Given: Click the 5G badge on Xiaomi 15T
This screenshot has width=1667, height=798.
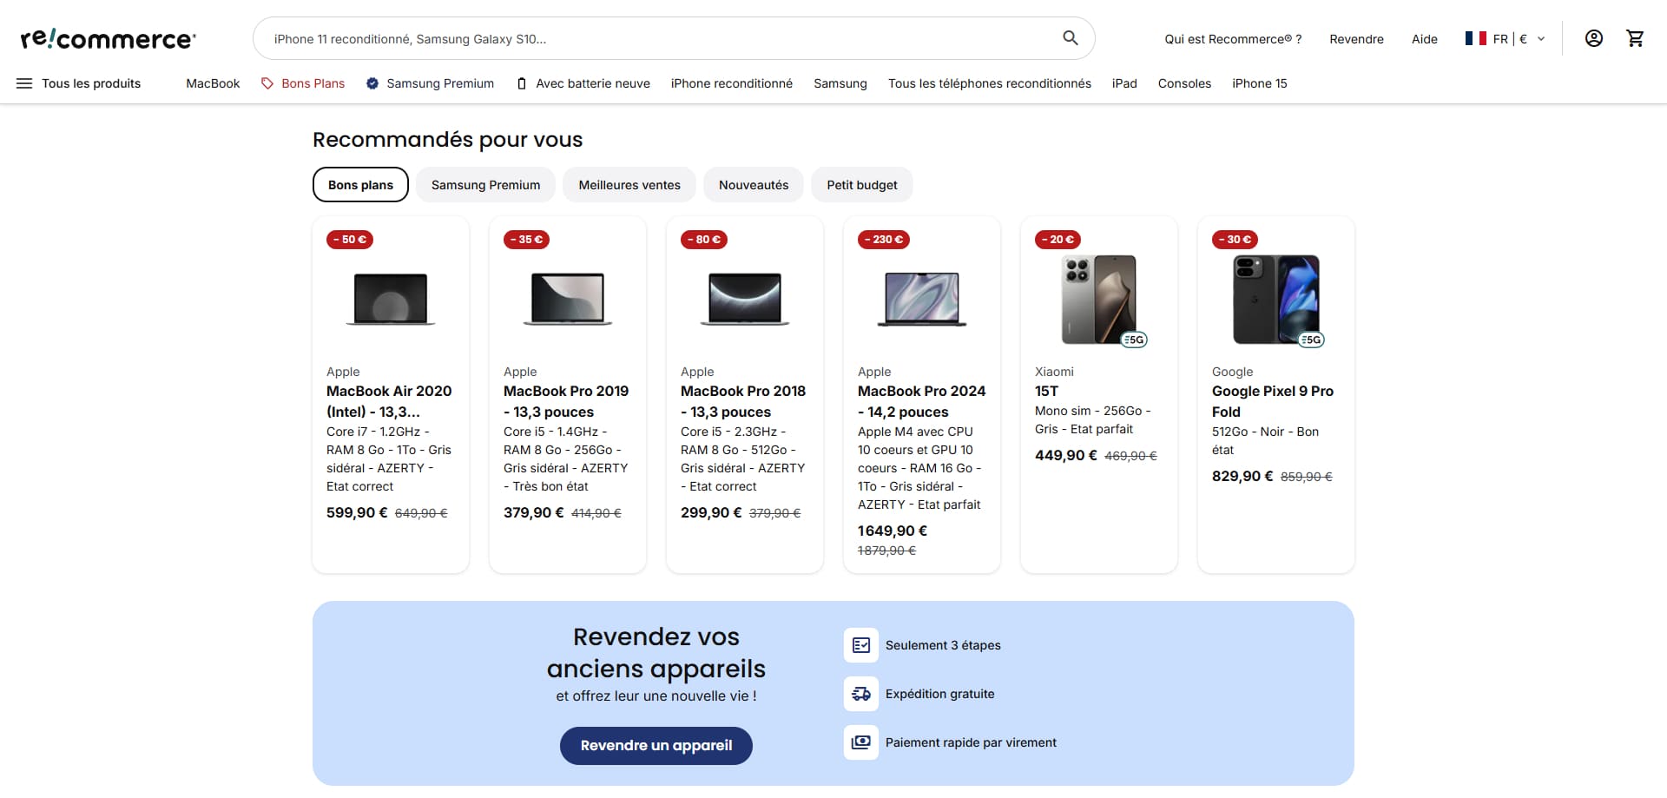Looking at the screenshot, I should coord(1134,340).
